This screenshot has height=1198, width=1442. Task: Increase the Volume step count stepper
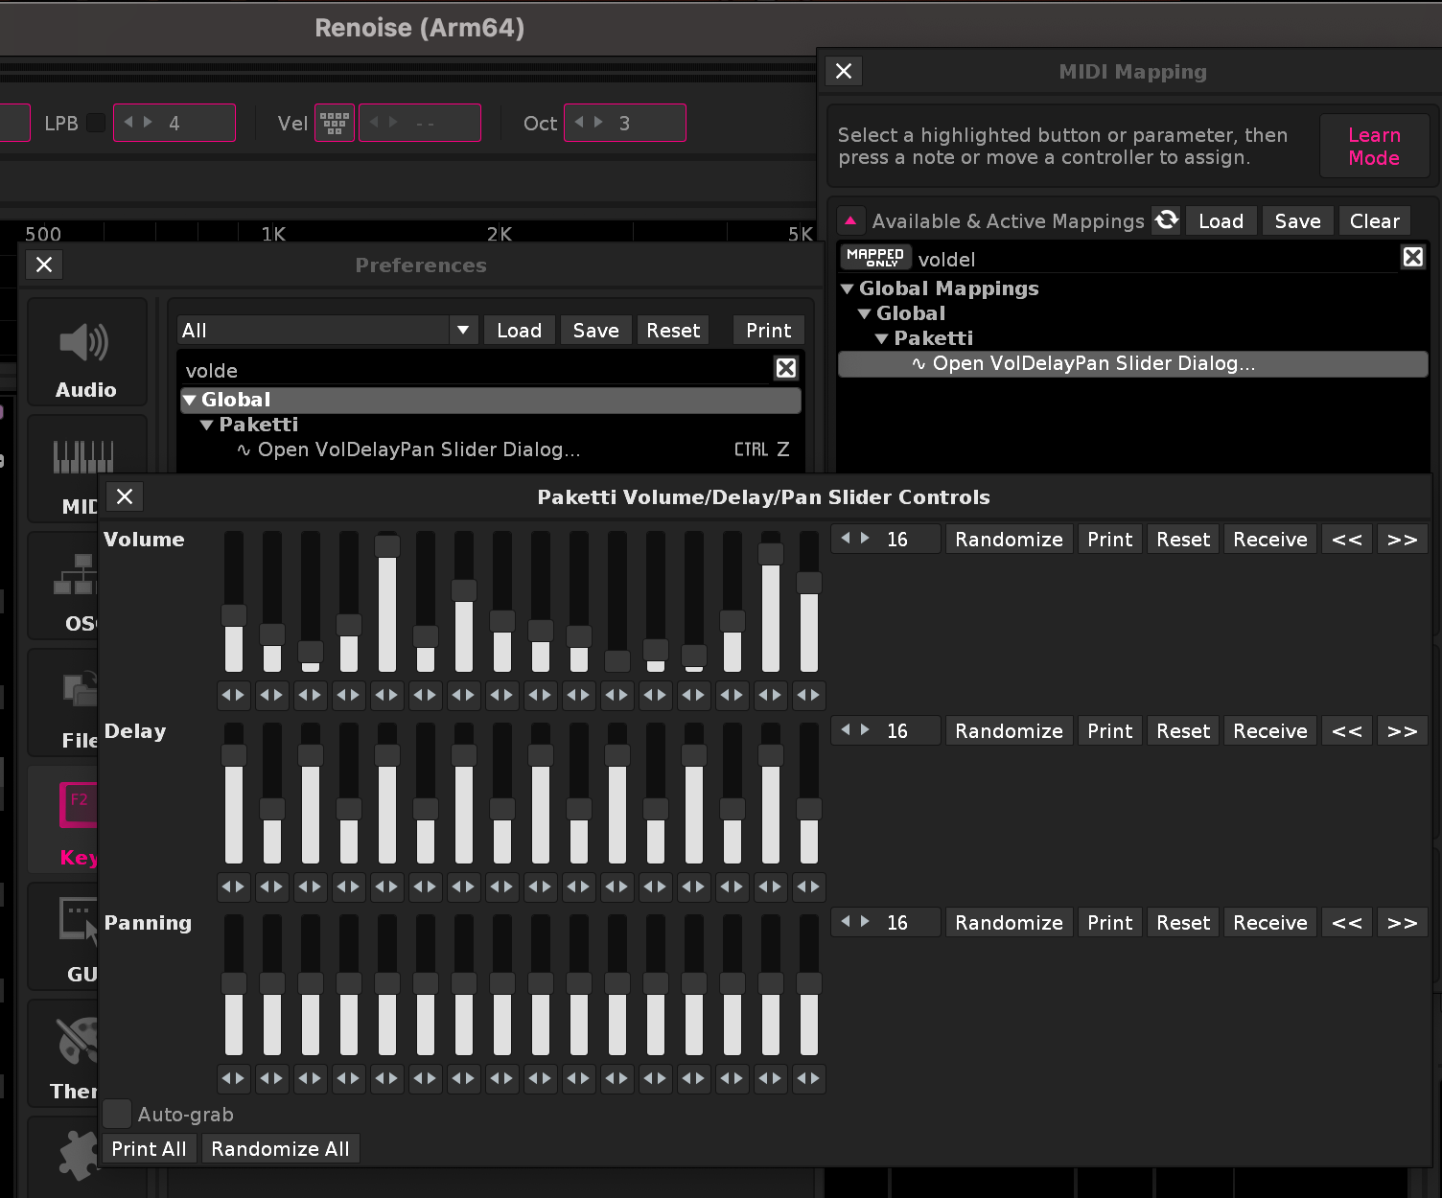click(866, 539)
